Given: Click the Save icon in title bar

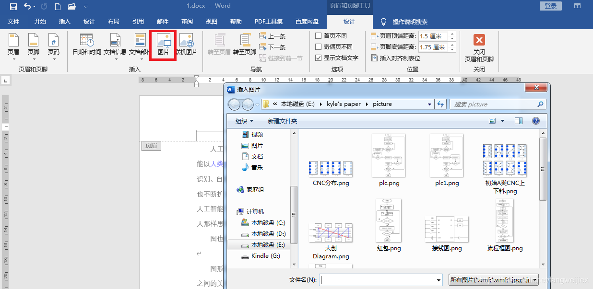Looking at the screenshot, I should coord(13,7).
